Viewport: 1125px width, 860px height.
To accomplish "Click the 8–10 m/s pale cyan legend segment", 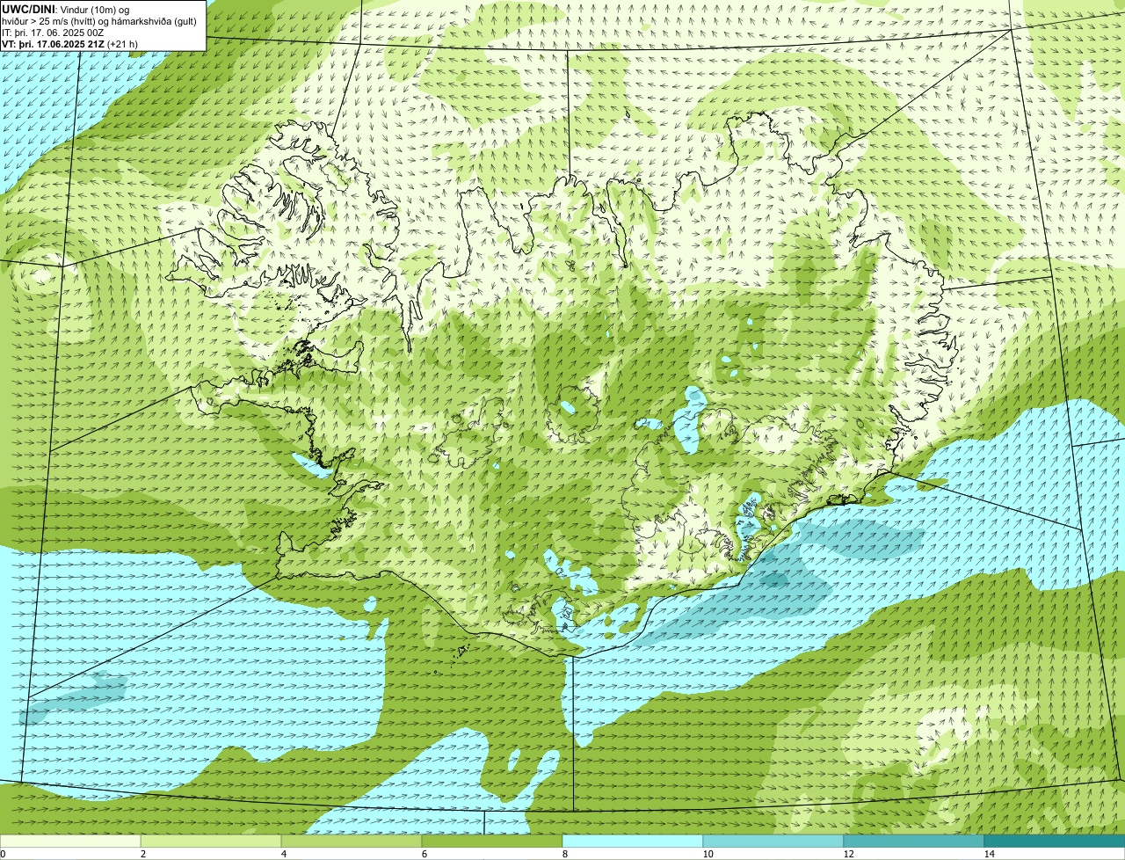I will 633,841.
